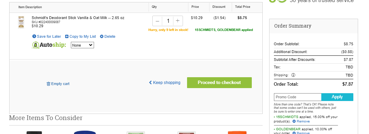
Task: Increase quantity with the plus button
Action: [x=178, y=21]
